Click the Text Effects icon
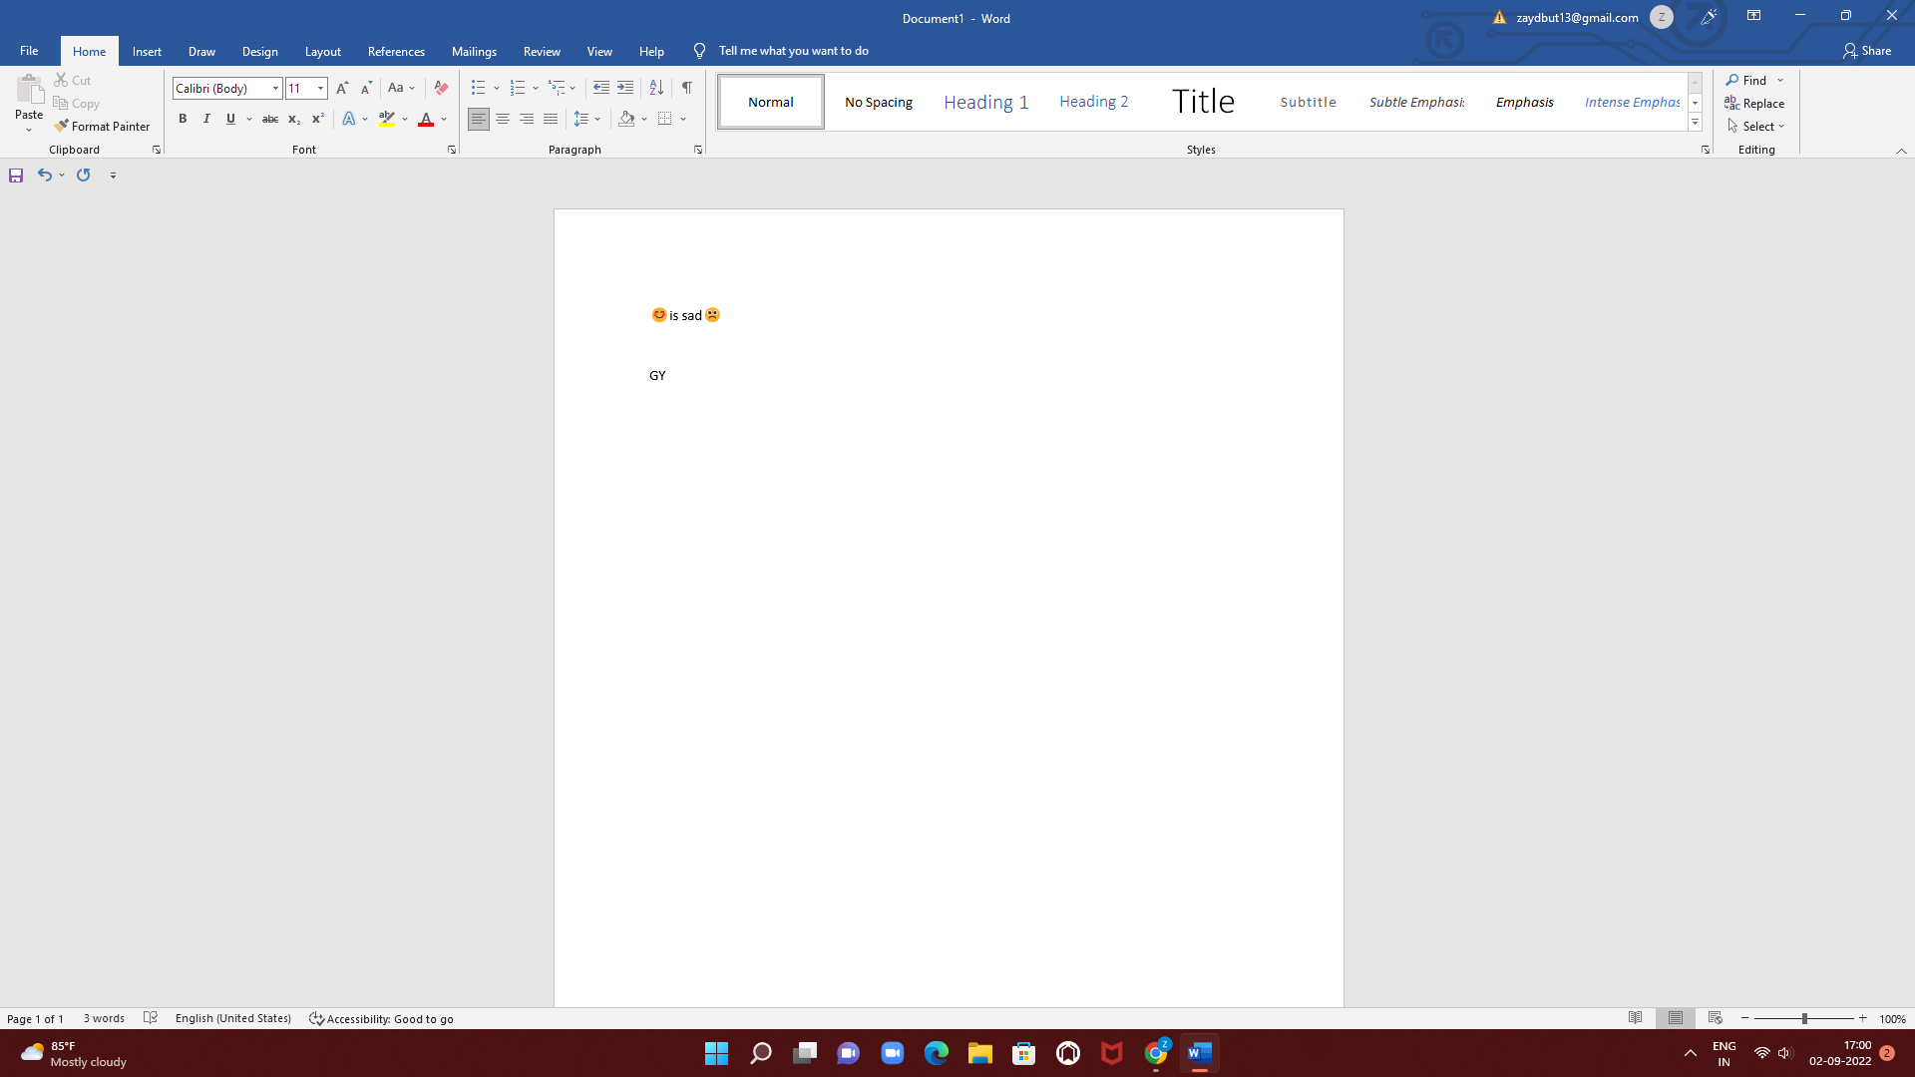1915x1077 pixels. click(x=349, y=119)
